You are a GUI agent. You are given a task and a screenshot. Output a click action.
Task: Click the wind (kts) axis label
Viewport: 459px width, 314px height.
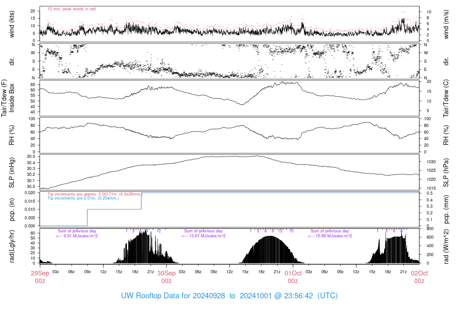12,24
